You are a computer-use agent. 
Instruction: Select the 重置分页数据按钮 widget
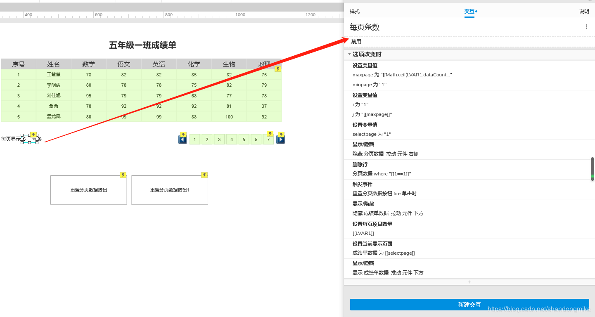pyautogui.click(x=89, y=190)
